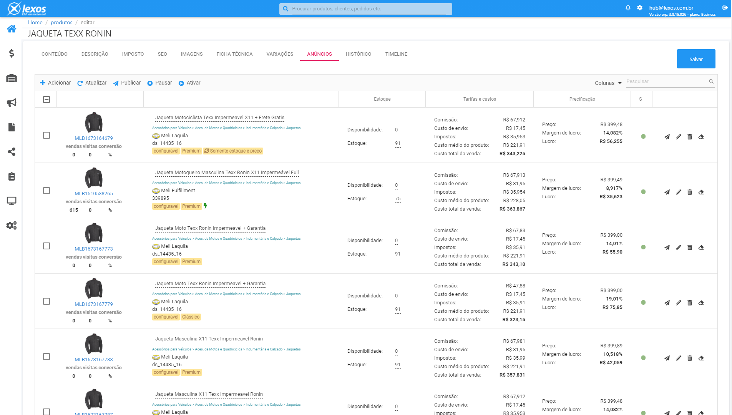
Task: Click the Lexos logo
Action: pos(27,8)
